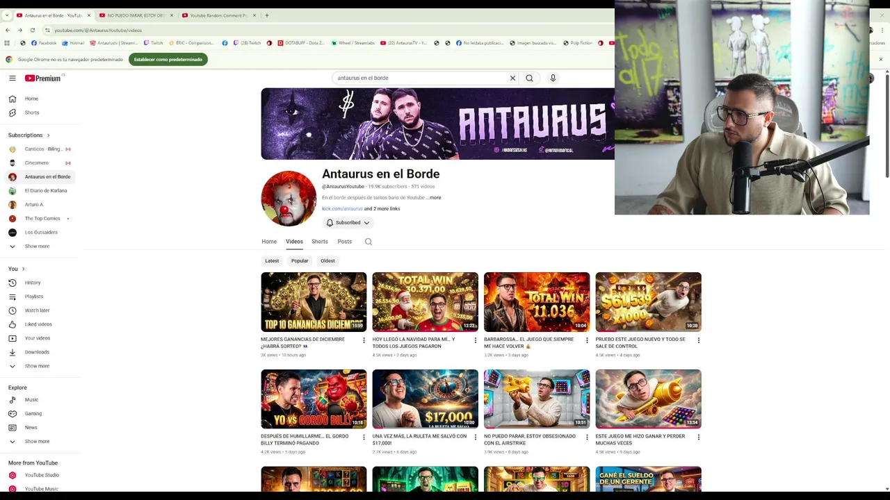Switch to the channel Posts tab

tap(345, 242)
